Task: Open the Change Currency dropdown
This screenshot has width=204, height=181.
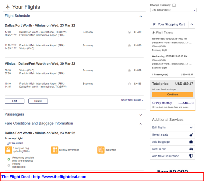Action: point(173,10)
